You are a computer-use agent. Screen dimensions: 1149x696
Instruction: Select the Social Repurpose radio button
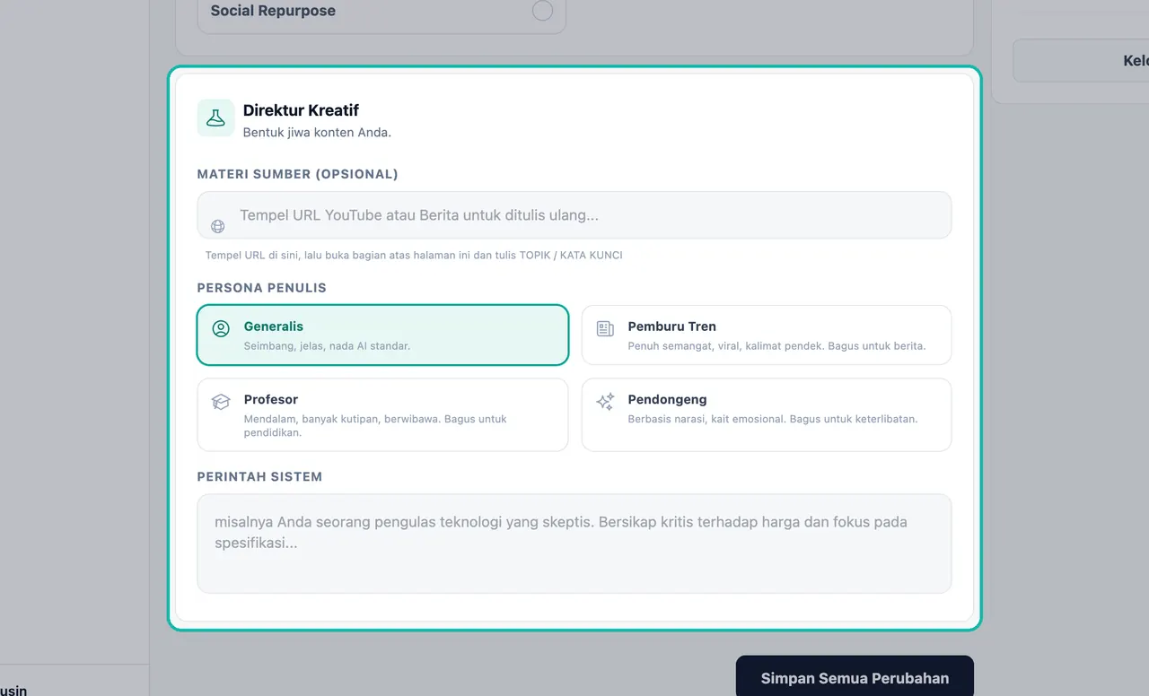click(x=542, y=11)
